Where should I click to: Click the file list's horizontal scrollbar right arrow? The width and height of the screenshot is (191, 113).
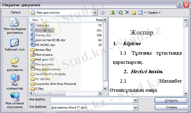click(100, 93)
